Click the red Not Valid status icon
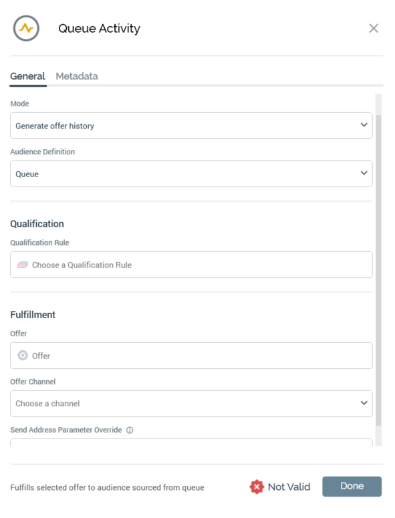The height and width of the screenshot is (518, 395). tap(257, 487)
